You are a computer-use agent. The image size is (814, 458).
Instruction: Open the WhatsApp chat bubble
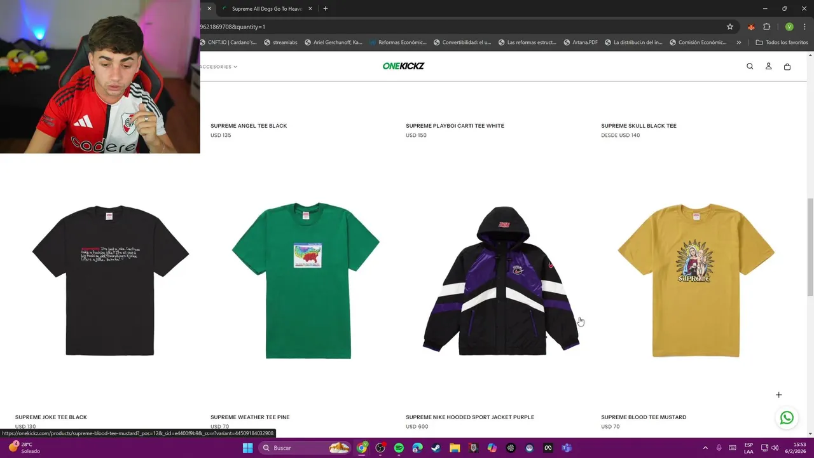(x=787, y=418)
